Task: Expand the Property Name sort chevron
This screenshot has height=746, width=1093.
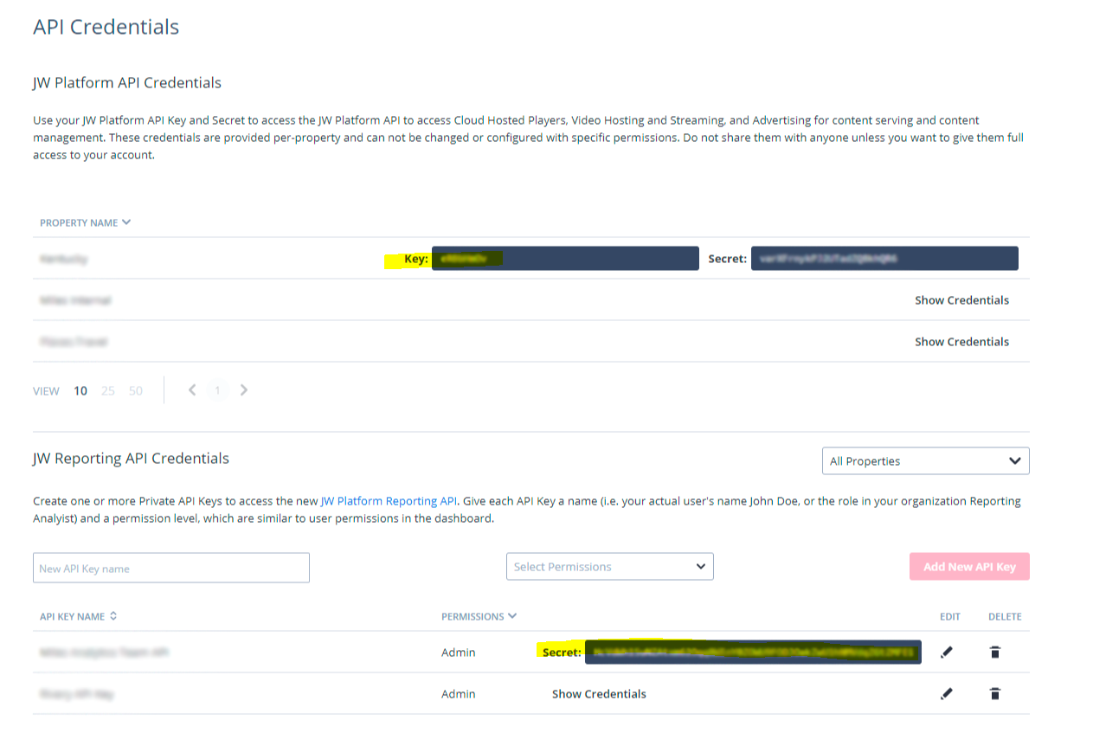Action: pyautogui.click(x=126, y=222)
